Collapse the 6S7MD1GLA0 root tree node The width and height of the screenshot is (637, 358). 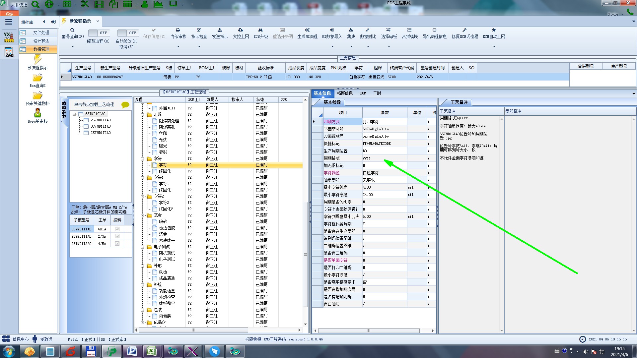click(75, 114)
